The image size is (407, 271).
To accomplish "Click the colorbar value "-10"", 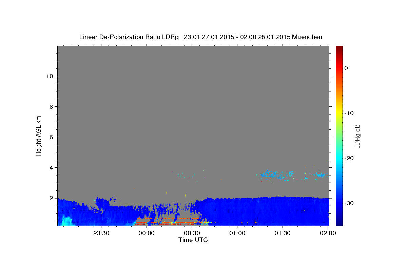I will click(349, 113).
